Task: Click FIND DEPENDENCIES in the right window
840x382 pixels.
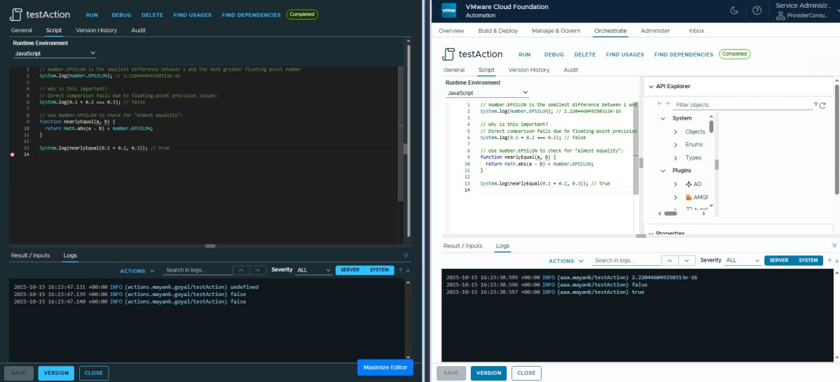Action: point(684,55)
